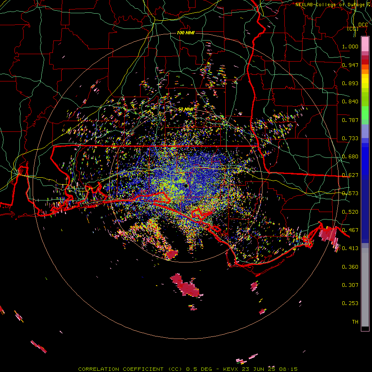The image size is (372, 372).
Task: Click the yellow segment of color bar
Action: tap(365, 81)
